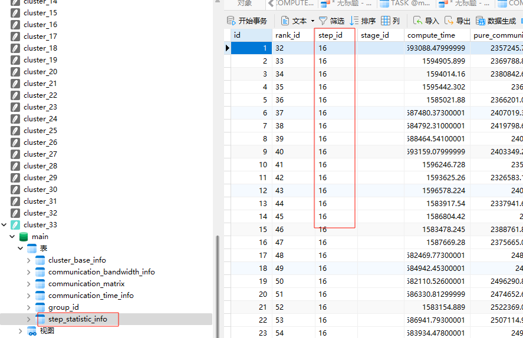Click rank_id cell with value 40

pyautogui.click(x=294, y=152)
